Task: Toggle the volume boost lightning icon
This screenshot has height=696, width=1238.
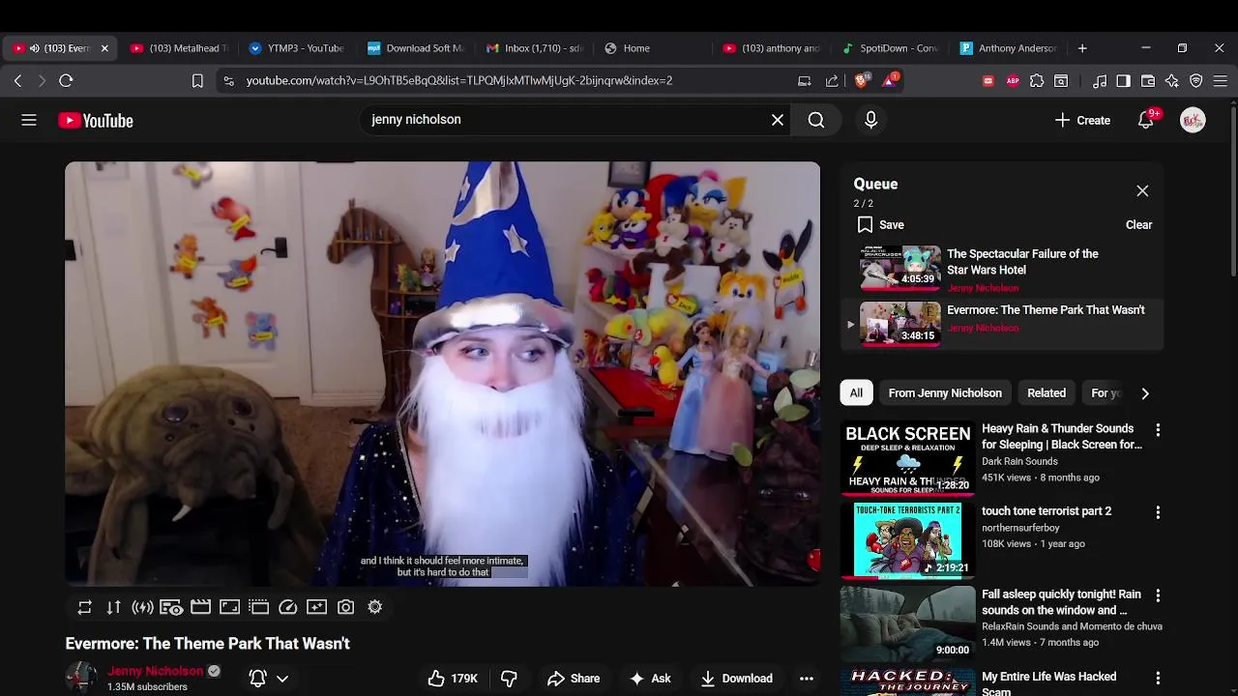Action: click(x=143, y=607)
